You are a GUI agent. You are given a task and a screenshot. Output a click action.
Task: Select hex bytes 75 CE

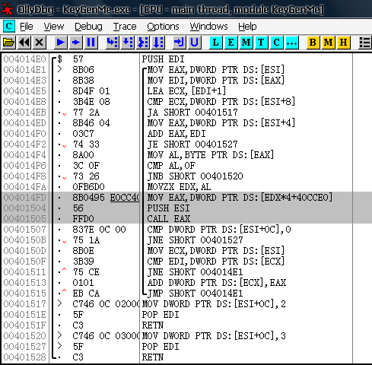point(86,272)
